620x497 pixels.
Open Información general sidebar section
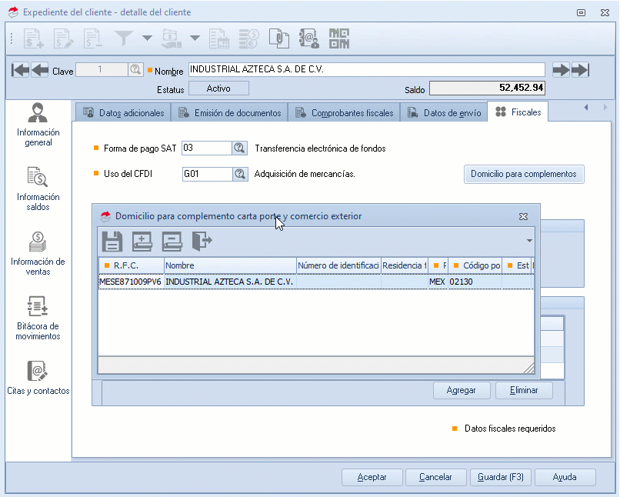click(38, 125)
